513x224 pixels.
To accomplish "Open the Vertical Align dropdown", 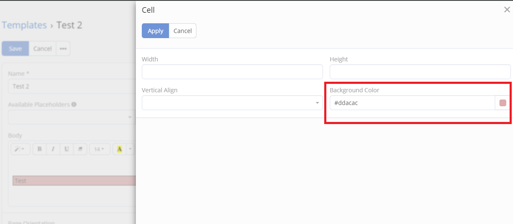I will click(x=232, y=102).
